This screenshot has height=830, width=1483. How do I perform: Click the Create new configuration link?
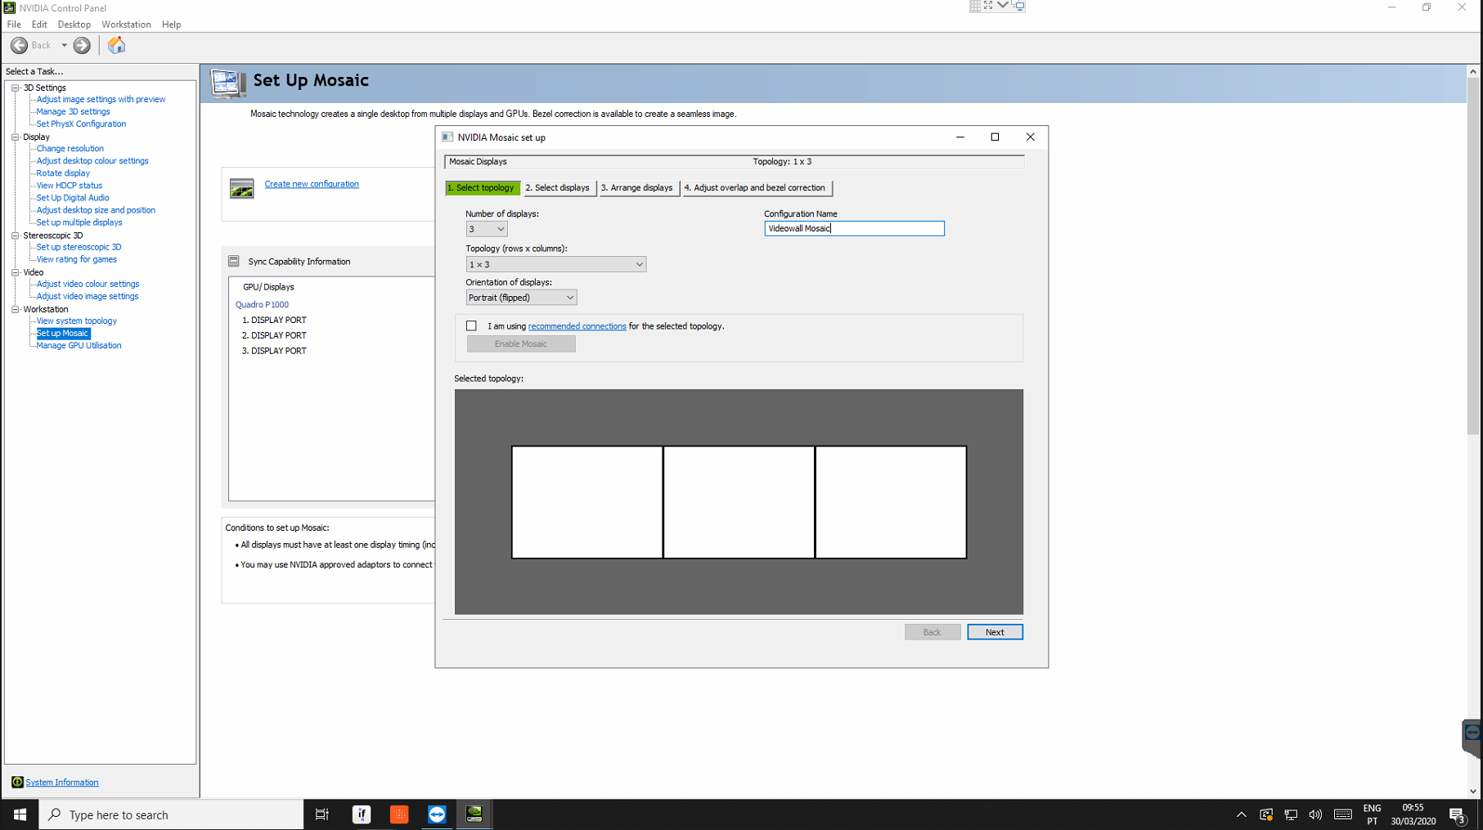click(x=312, y=184)
